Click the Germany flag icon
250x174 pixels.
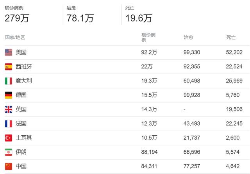click(9, 95)
